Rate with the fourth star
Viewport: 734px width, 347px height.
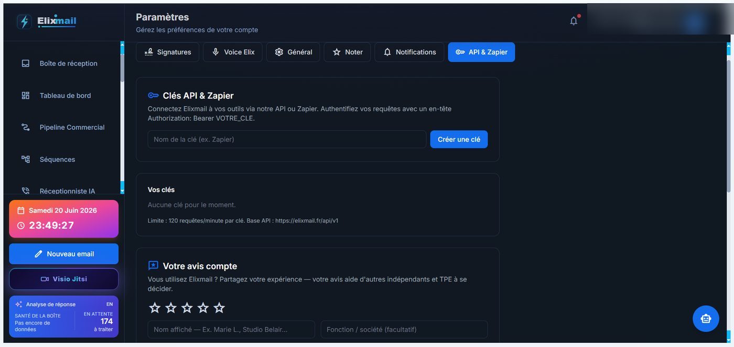203,308
